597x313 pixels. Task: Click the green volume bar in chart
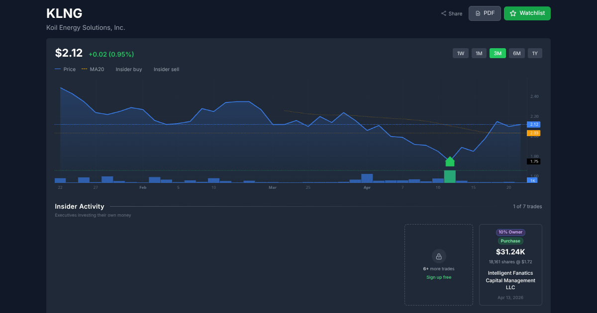coord(450,176)
